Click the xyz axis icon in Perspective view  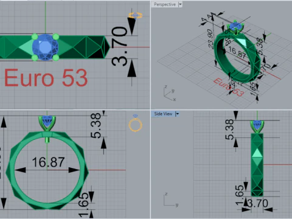[x=170, y=93]
